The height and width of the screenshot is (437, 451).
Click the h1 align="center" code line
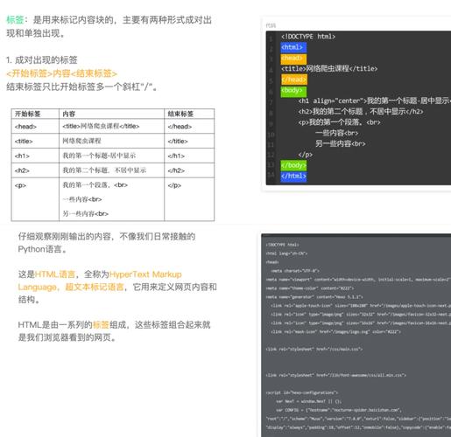point(375,101)
